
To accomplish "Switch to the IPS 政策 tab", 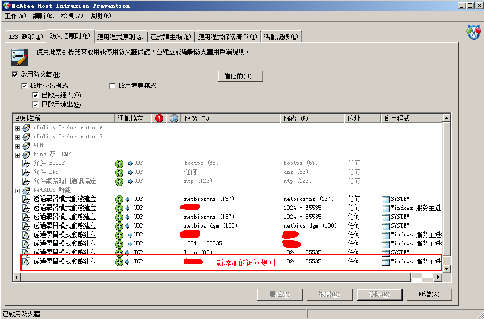I will (x=25, y=37).
